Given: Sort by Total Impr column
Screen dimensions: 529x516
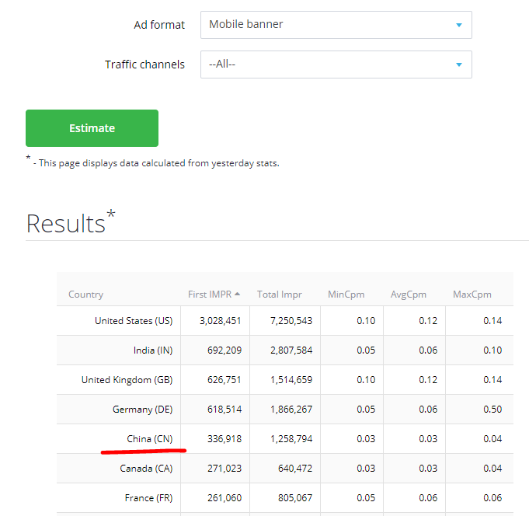Looking at the screenshot, I should point(280,295).
